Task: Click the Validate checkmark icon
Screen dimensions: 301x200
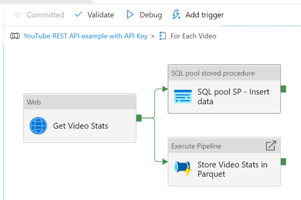Action: coord(78,14)
